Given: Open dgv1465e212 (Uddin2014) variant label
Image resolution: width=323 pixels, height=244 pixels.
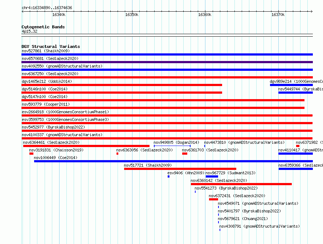Looking at the screenshot, I should 47,81.
